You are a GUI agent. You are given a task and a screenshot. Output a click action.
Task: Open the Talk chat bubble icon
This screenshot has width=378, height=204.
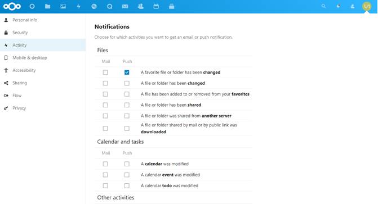click(x=109, y=7)
